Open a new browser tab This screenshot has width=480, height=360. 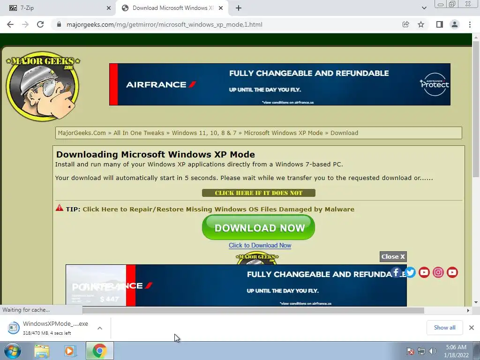tap(239, 8)
